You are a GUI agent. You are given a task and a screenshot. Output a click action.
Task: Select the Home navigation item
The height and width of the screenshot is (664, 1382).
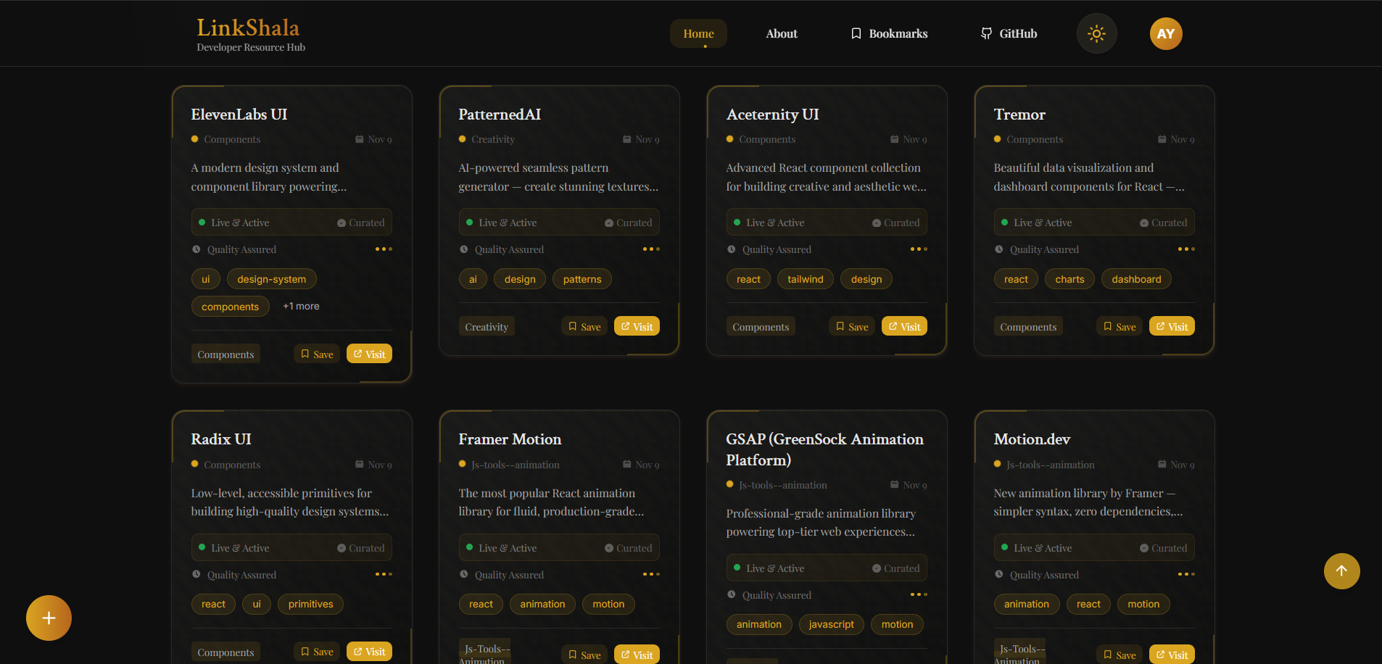698,33
